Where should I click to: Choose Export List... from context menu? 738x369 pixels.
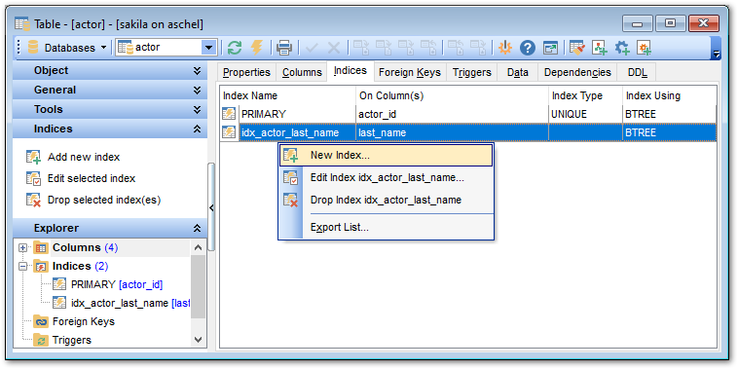point(386,227)
